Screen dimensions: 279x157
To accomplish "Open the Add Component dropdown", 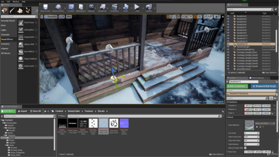I will click(237, 86).
